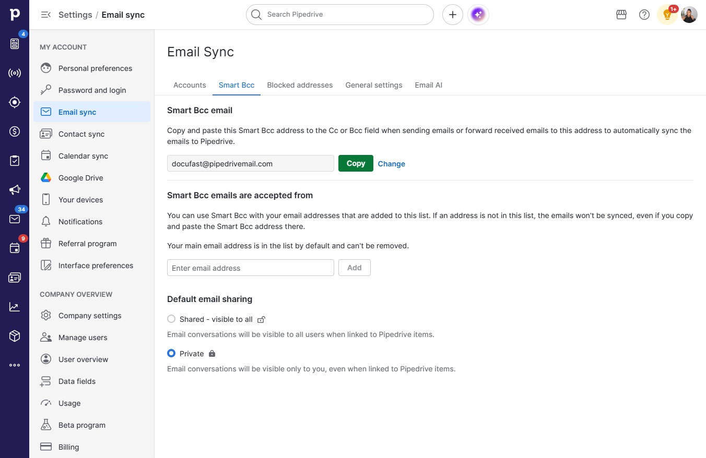Screen dimensions: 706x458
Task: Open the Marketplace storefront icon
Action: click(x=621, y=15)
